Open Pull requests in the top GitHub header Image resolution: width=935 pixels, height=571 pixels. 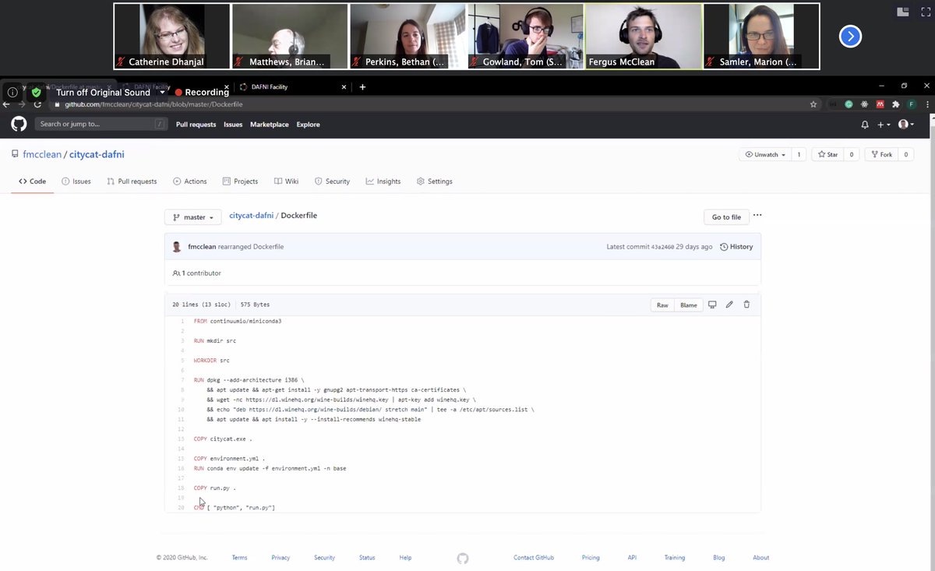pyautogui.click(x=197, y=125)
